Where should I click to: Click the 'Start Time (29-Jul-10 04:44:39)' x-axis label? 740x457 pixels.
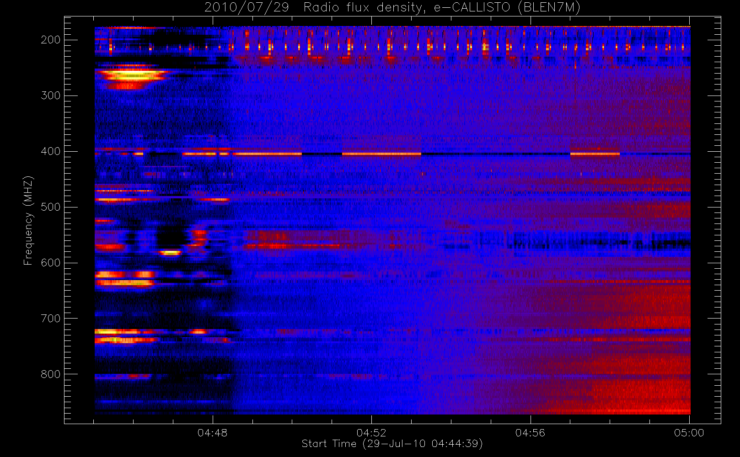(x=392, y=444)
